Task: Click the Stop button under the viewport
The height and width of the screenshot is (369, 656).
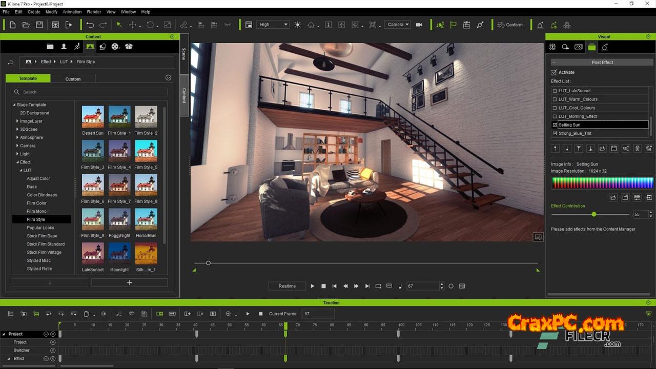Action: point(323,286)
